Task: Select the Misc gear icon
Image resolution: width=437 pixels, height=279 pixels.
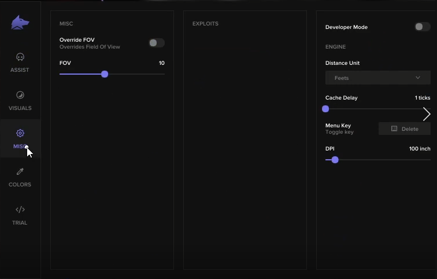Action: coord(20,133)
